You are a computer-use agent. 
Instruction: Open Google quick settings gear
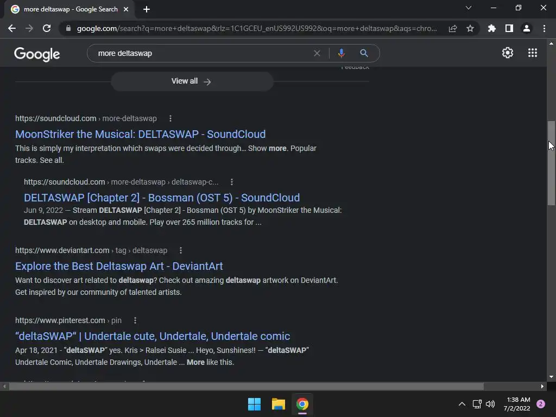[x=508, y=53]
